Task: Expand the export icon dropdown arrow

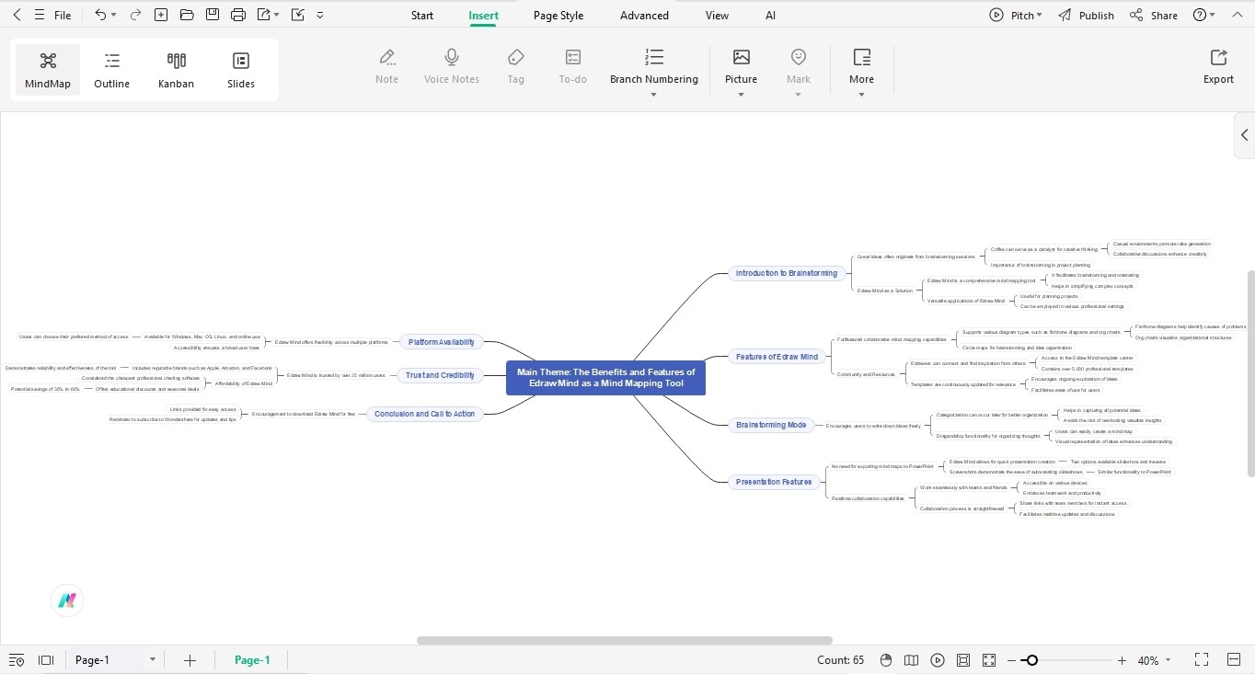Action: point(276,15)
